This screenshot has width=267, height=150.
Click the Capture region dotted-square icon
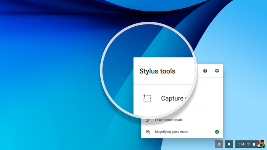click(147, 98)
